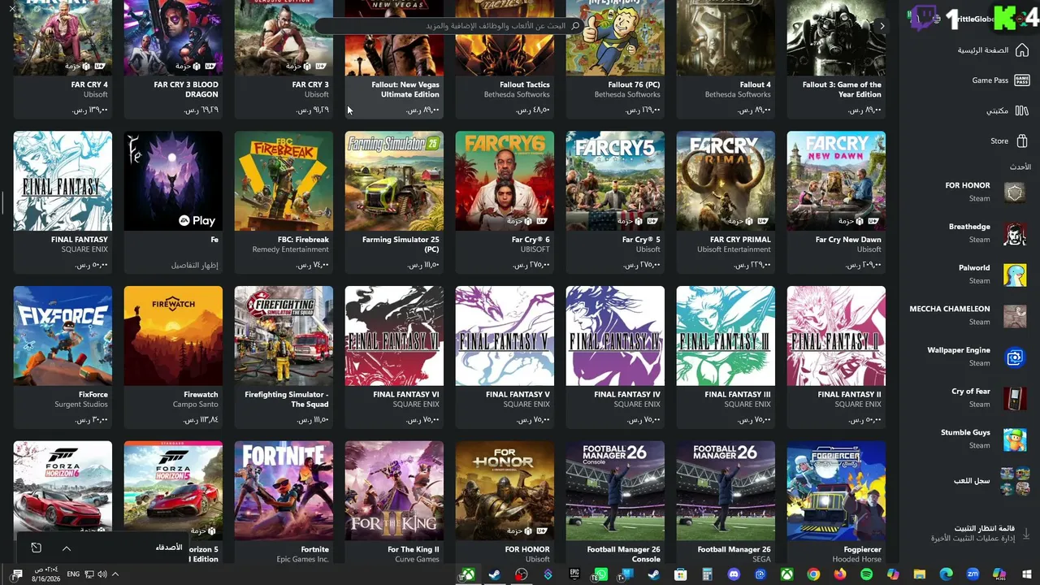
Task: Open the FAR CRY 3 BLOOD DRAGON card
Action: pyautogui.click(x=173, y=58)
